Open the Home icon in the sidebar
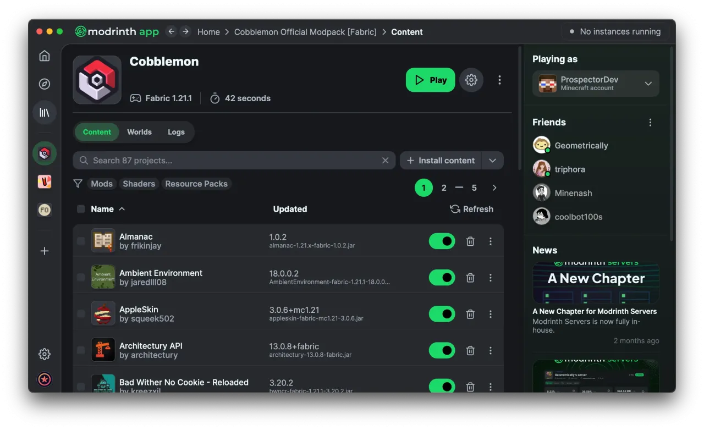 [45, 56]
